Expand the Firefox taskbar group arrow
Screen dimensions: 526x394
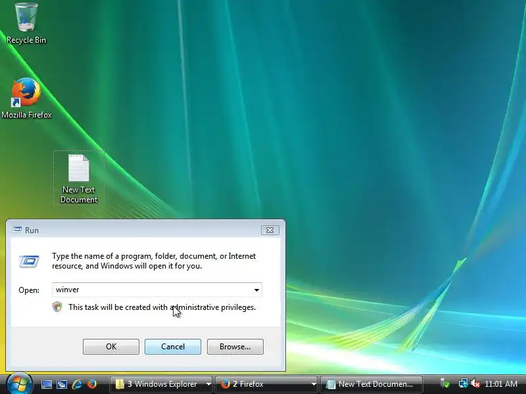[314, 384]
